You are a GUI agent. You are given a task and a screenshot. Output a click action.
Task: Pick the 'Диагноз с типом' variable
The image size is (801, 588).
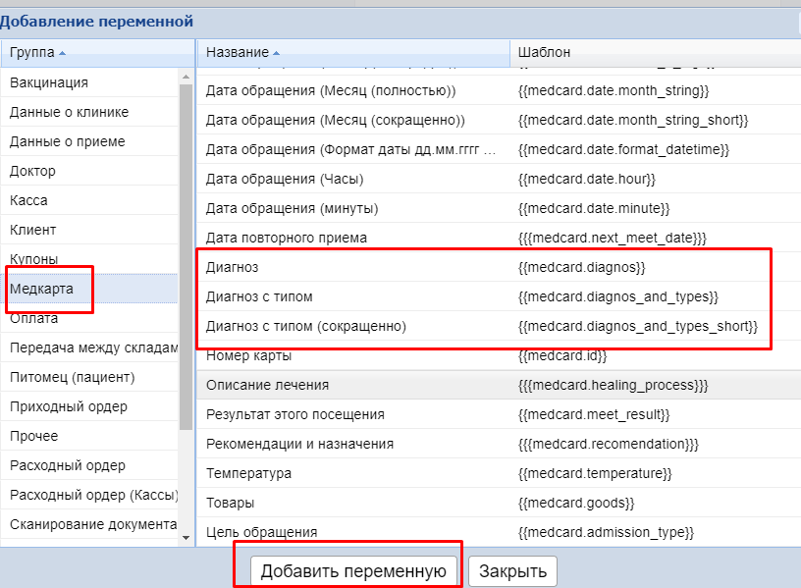pyautogui.click(x=259, y=296)
